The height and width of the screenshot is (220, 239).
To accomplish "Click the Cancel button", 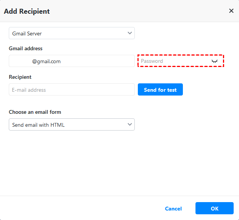I will (173, 209).
